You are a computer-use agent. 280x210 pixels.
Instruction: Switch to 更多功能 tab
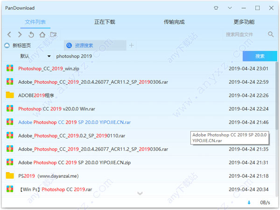click(244, 22)
